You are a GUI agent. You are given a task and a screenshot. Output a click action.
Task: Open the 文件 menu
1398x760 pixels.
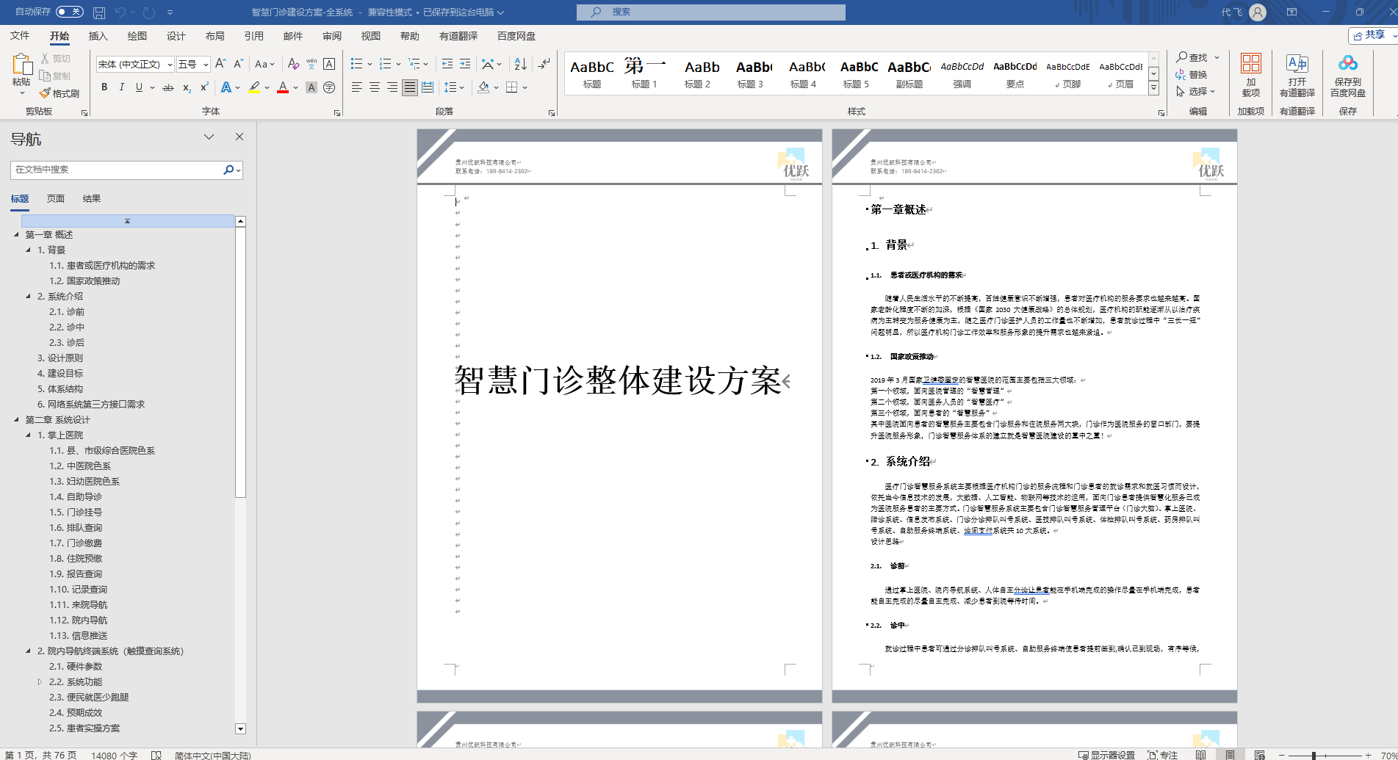(20, 36)
